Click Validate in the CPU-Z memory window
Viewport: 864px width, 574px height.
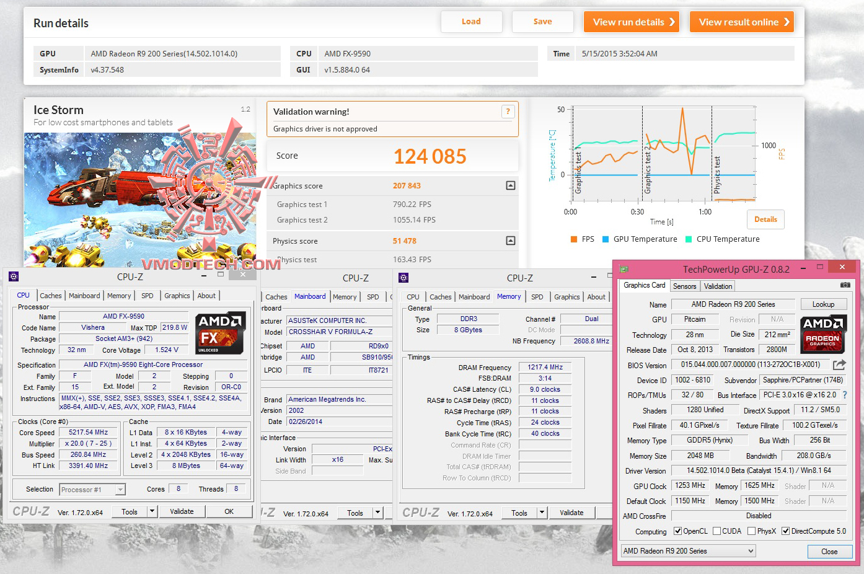pos(571,513)
